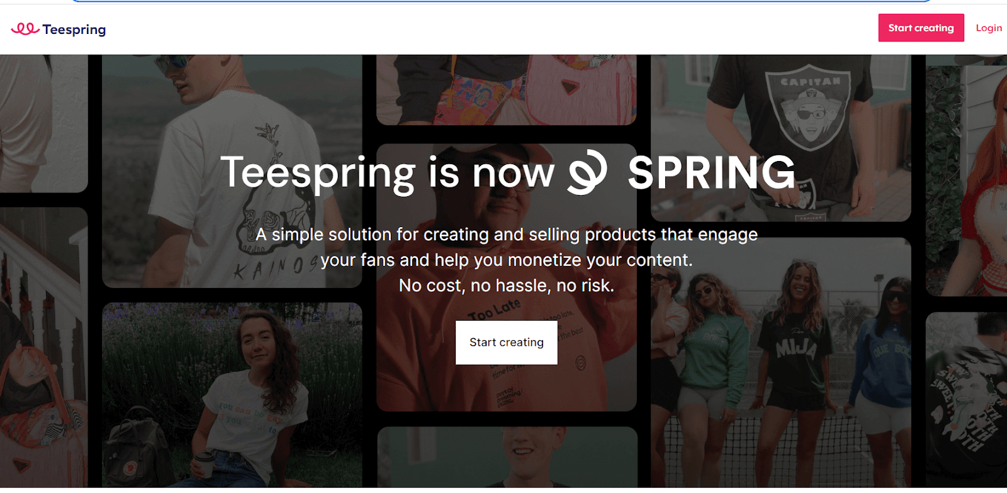
Task: Open the tennis court group photo
Action: 780,377
